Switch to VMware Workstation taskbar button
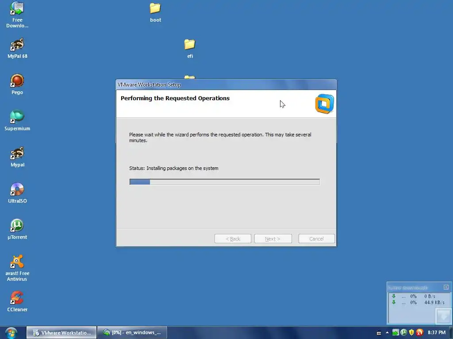This screenshot has width=453, height=339. [61, 333]
